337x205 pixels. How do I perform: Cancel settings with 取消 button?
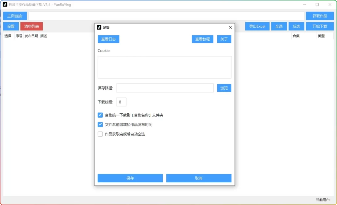(x=199, y=178)
